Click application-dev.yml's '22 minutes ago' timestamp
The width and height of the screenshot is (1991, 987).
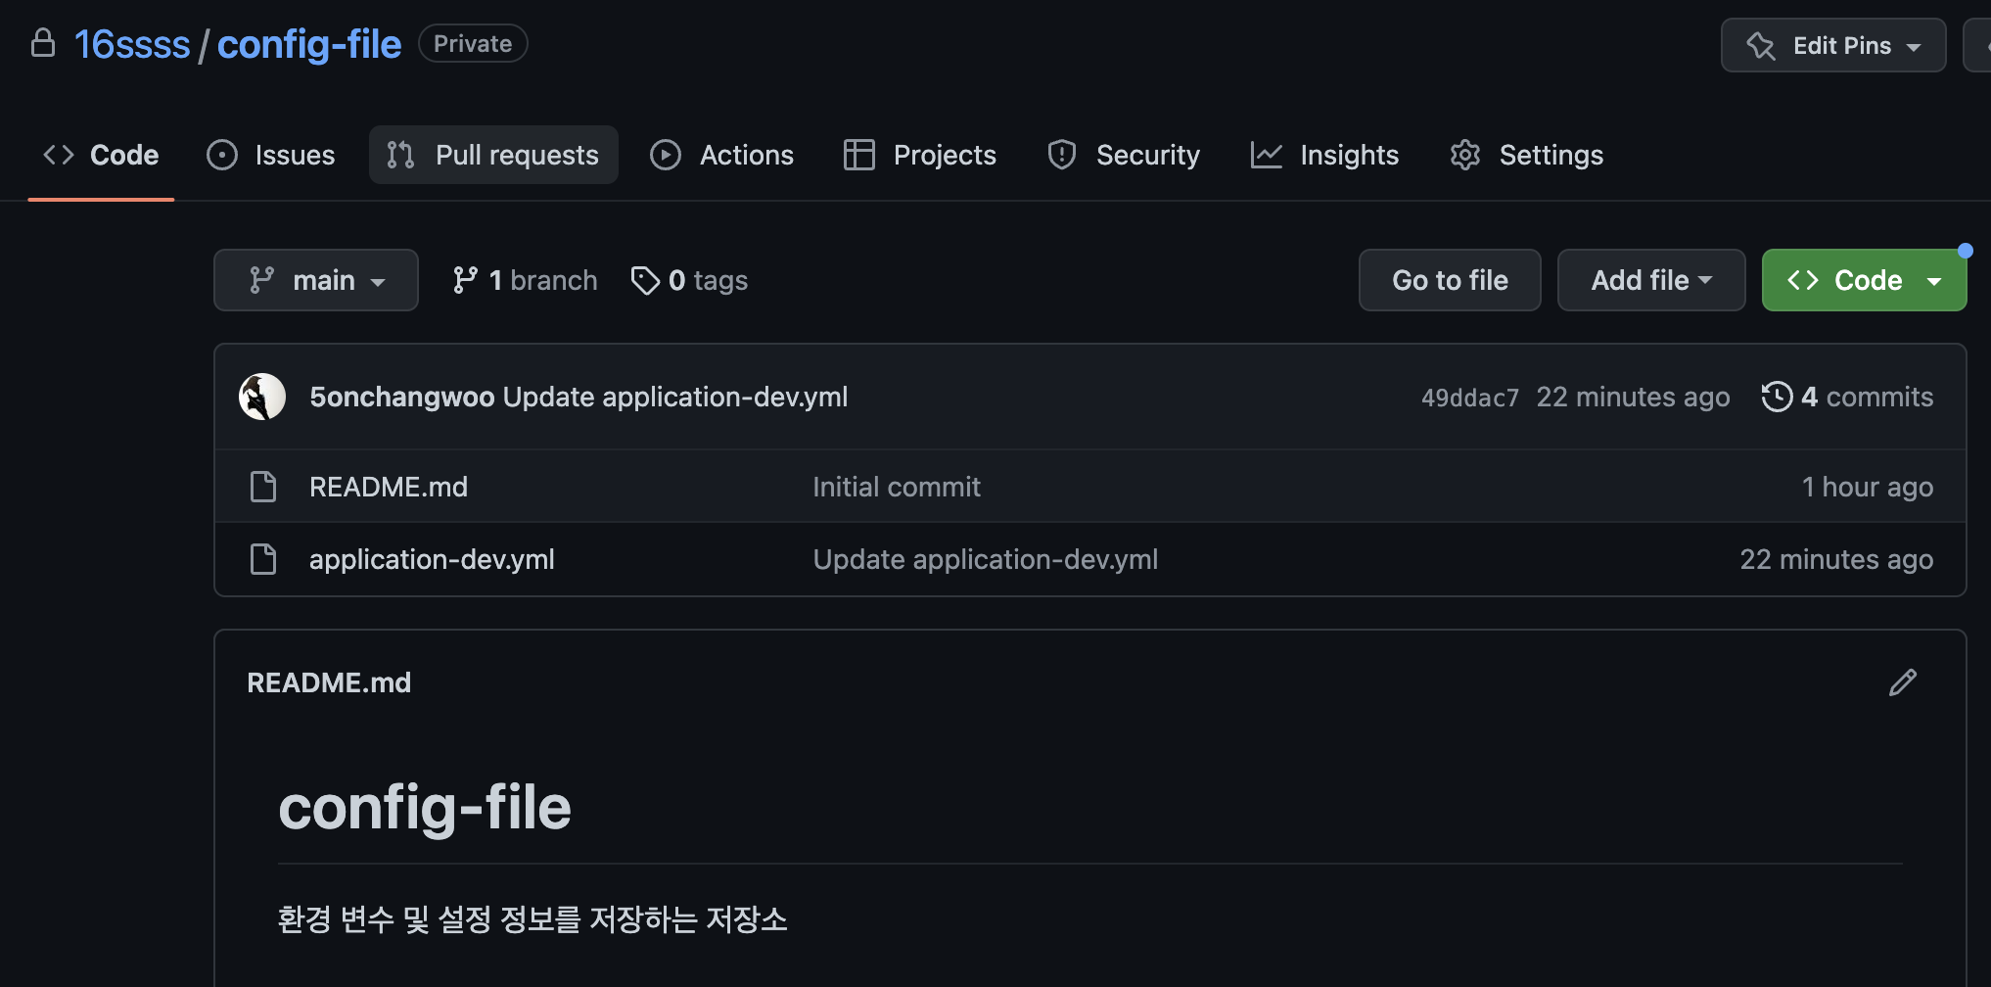(1836, 559)
